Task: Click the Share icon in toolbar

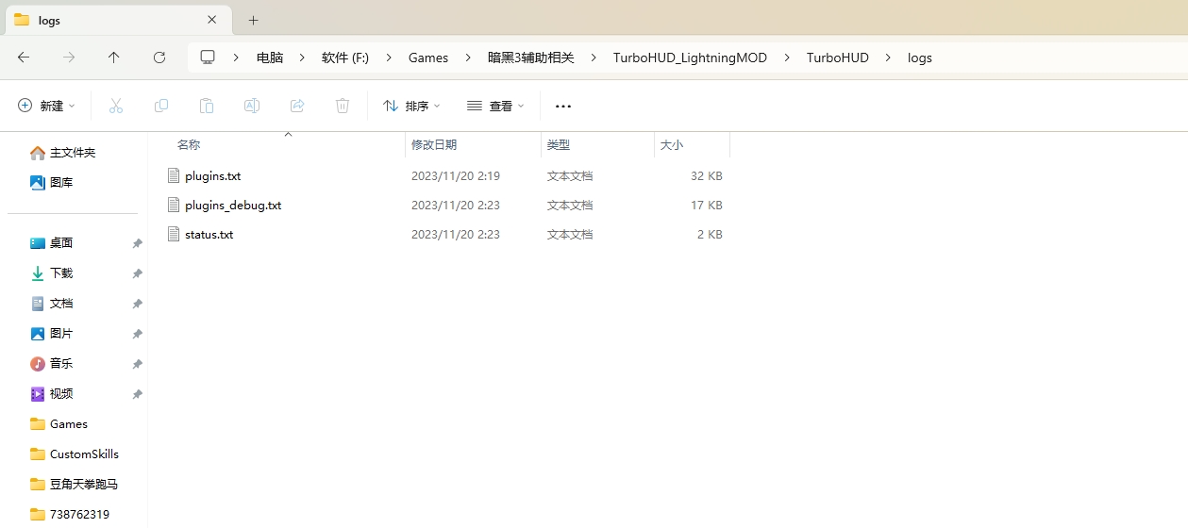Action: [297, 106]
